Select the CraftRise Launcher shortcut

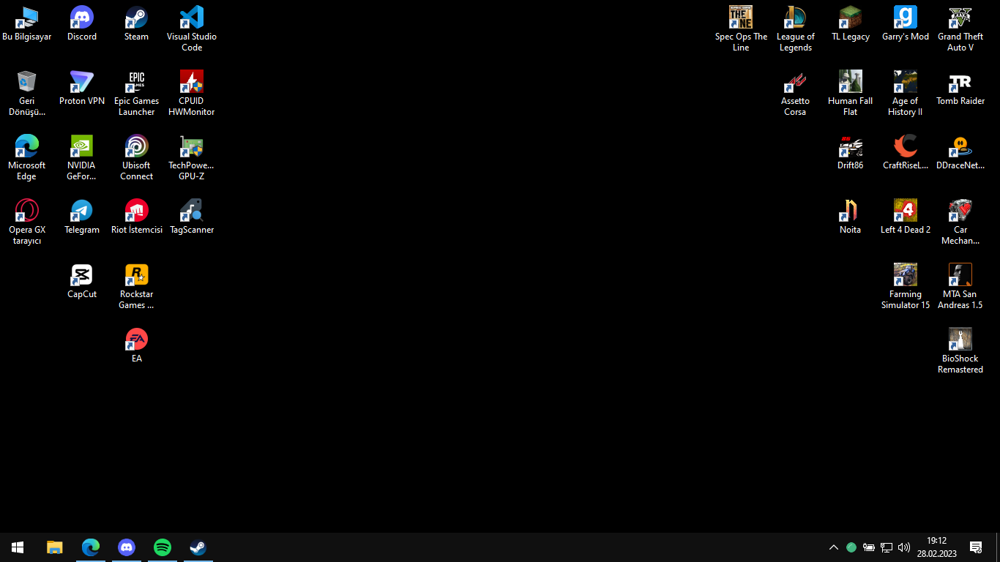tap(906, 153)
